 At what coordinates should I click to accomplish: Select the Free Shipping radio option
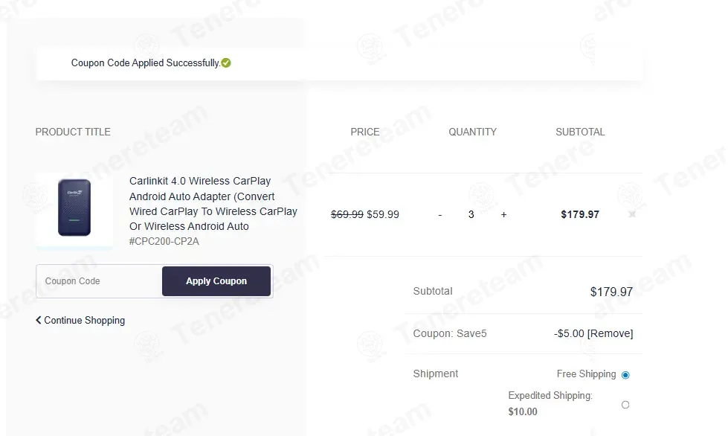coord(625,375)
